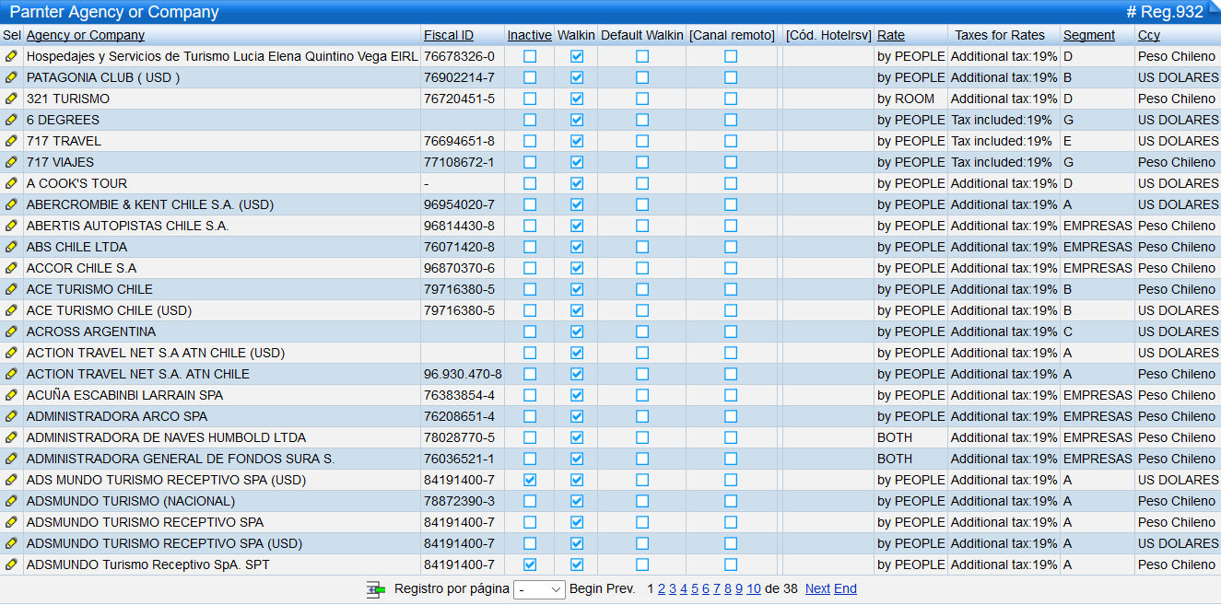This screenshot has height=605, width=1221.
Task: Select pencil icon for ACROSS ARGENTINA
Action: (11, 332)
